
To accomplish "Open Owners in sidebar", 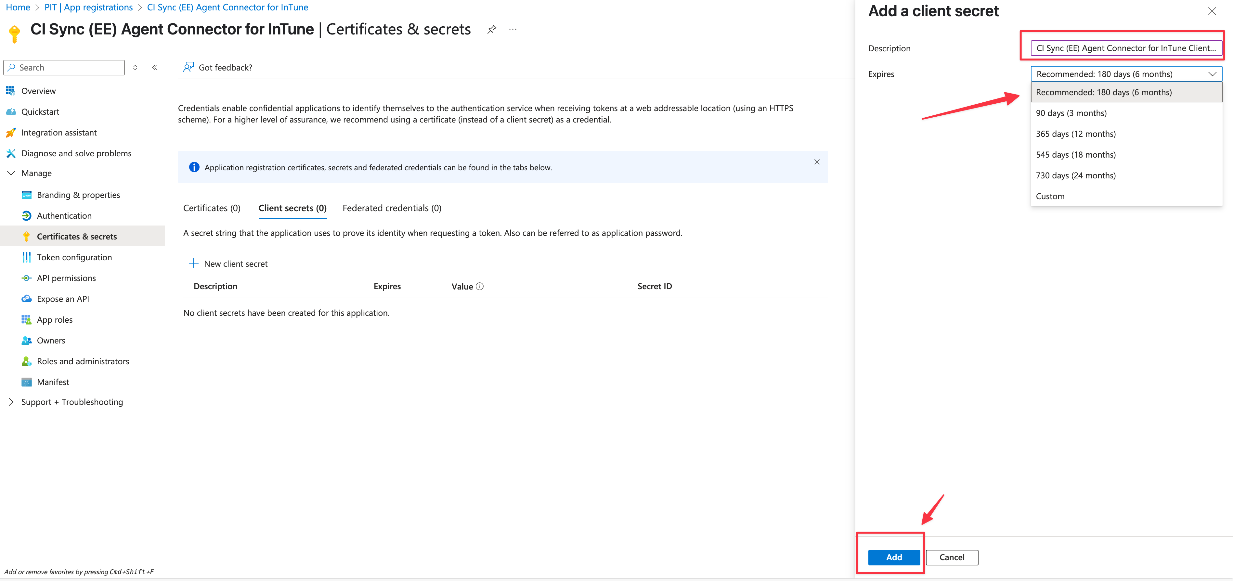I will [51, 340].
